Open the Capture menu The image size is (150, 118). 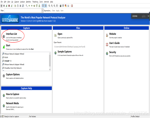coord(17,2)
